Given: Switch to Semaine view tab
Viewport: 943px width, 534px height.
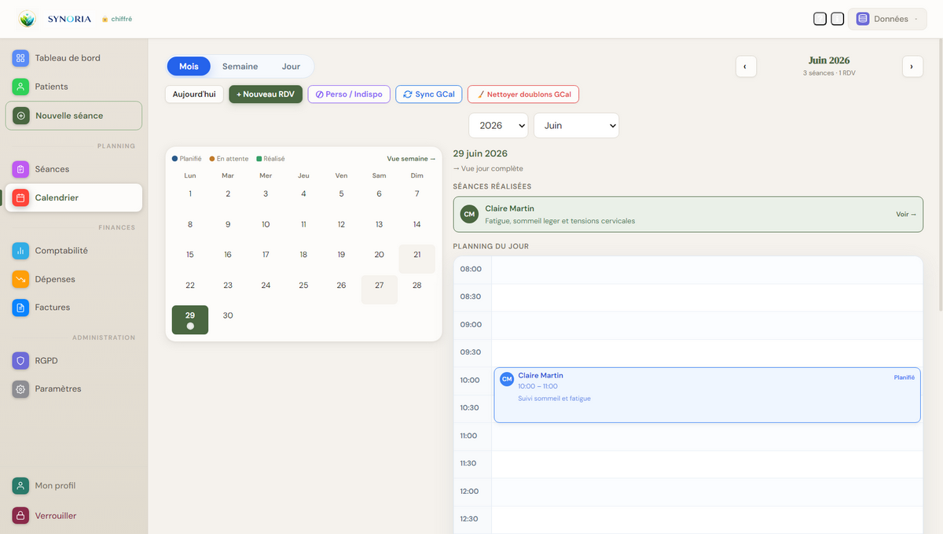Looking at the screenshot, I should coord(240,67).
